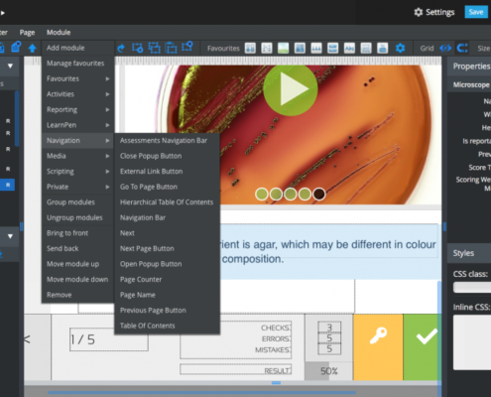Select the dark fifth slideshow dot
Screen dimensions: 491x397
[x=319, y=195]
